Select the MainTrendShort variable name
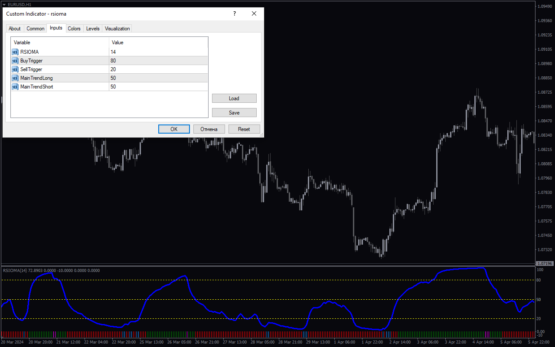 point(37,87)
